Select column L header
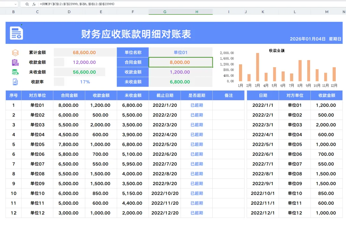Image resolution: width=346 pixels, height=231 pixels. tap(295, 12)
